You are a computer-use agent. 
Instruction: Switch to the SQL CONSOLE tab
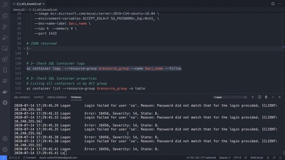pos(22,97)
